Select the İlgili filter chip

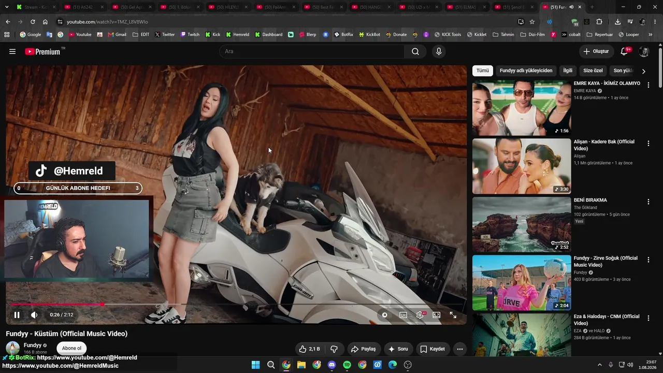point(568,70)
